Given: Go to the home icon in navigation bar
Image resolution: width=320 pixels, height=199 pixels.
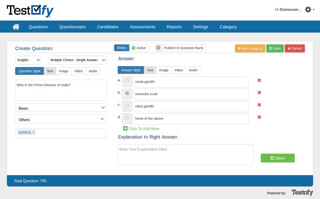Looking at the screenshot, I should pos(16,27).
